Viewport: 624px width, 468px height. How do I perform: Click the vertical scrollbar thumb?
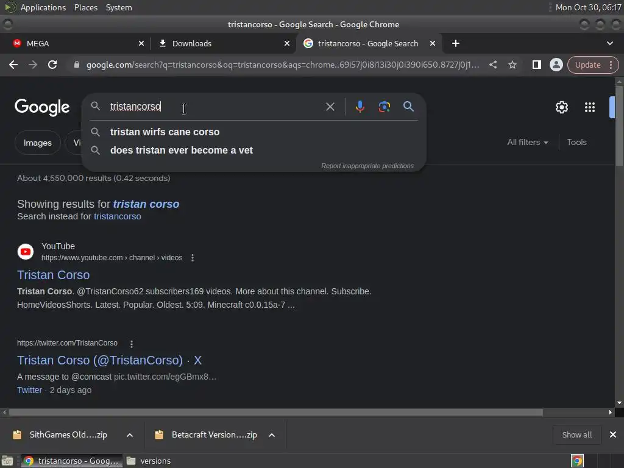click(619, 126)
